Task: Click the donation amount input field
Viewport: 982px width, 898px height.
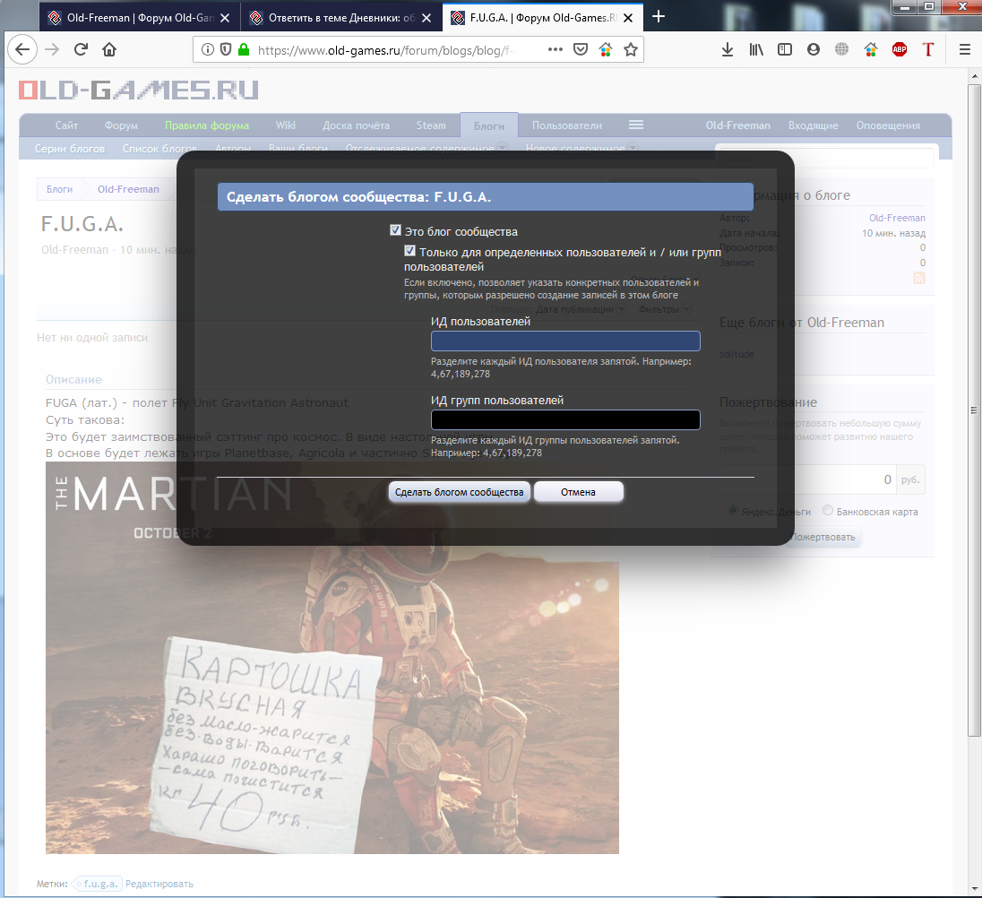Action: click(808, 479)
